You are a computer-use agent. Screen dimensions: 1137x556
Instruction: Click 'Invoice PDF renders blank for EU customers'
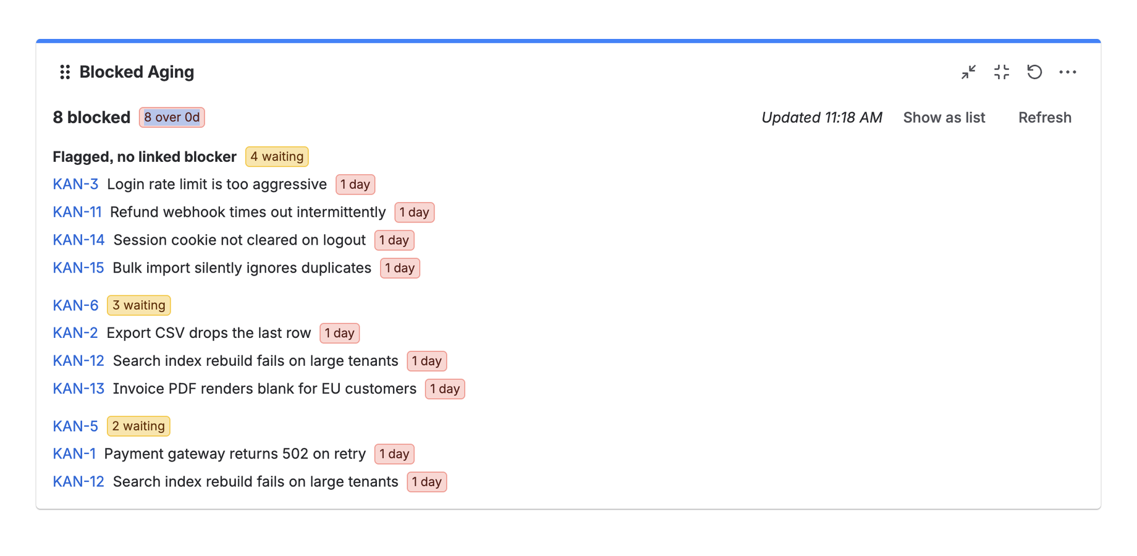click(x=264, y=389)
